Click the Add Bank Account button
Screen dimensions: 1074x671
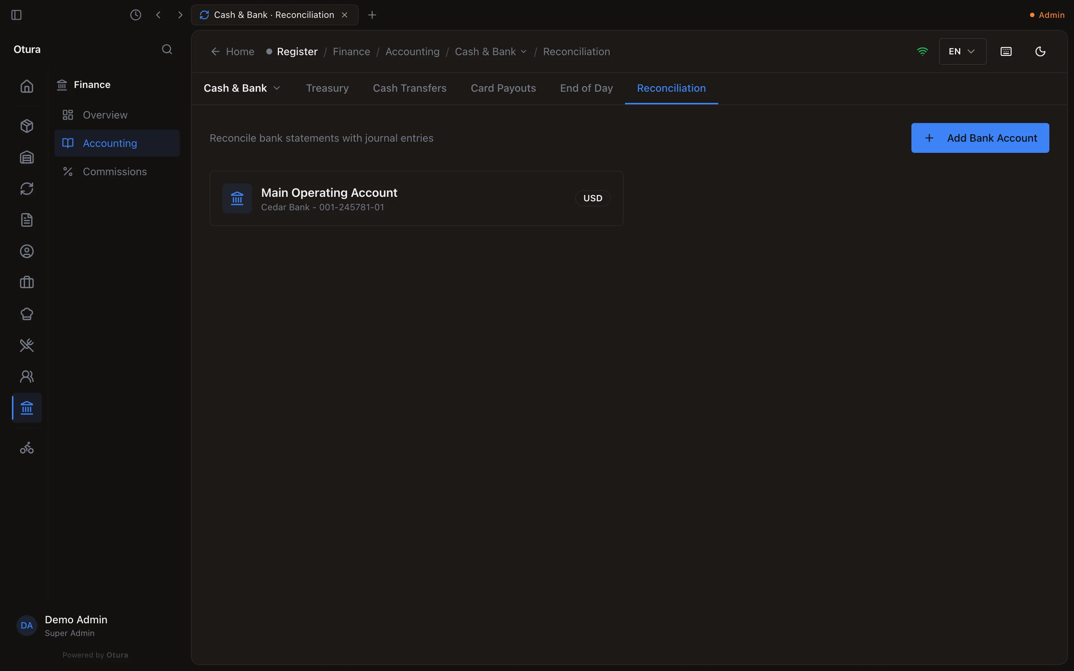[980, 138]
